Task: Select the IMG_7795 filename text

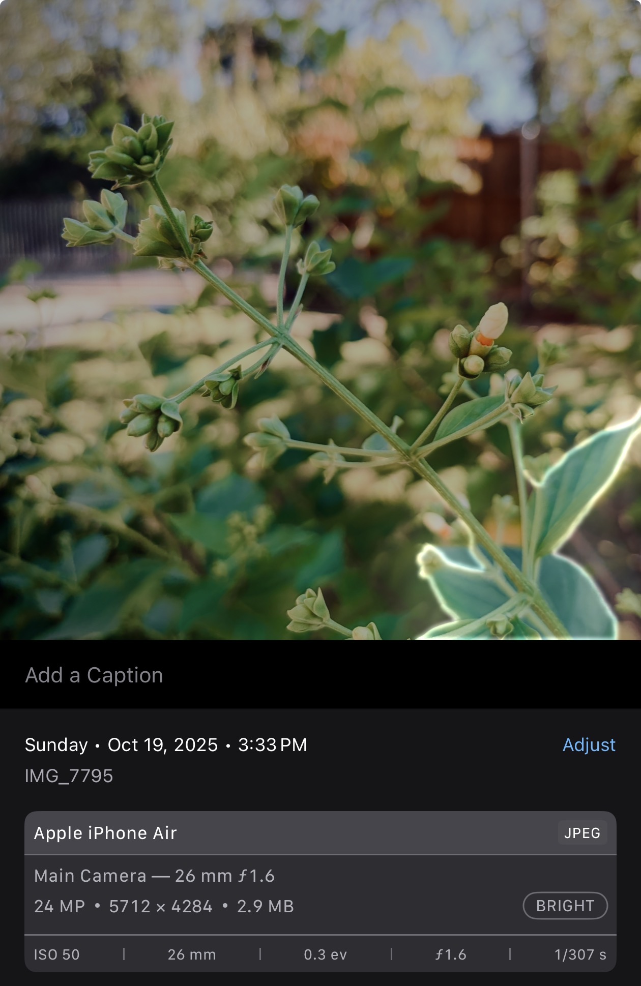Action: pyautogui.click(x=69, y=776)
